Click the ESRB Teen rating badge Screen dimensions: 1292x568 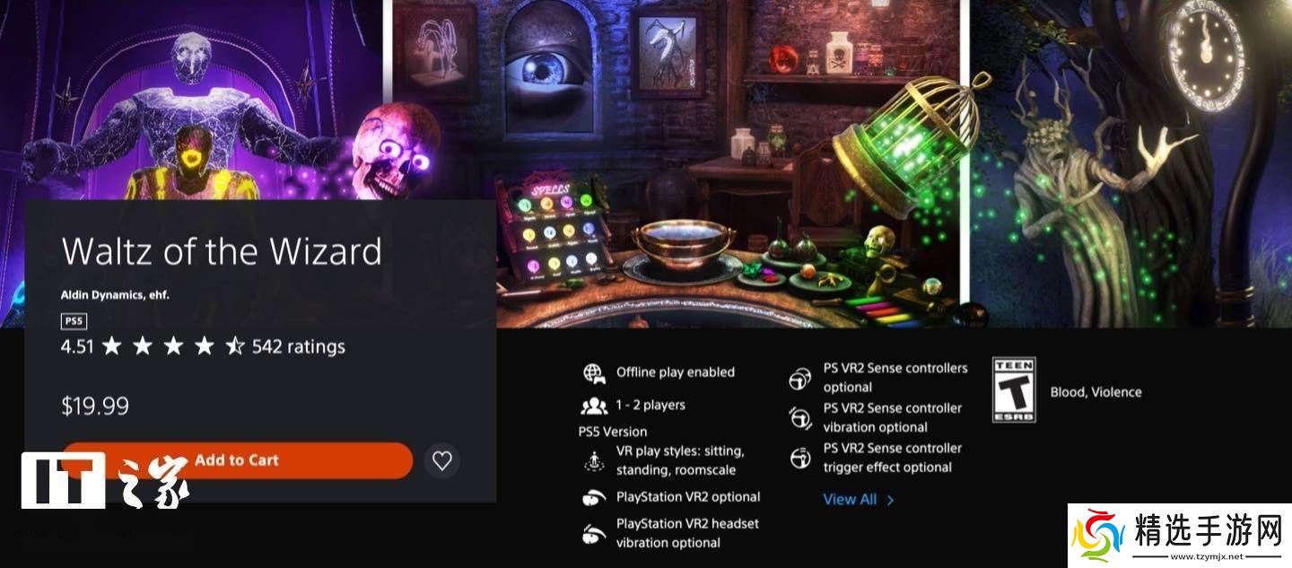click(1014, 390)
